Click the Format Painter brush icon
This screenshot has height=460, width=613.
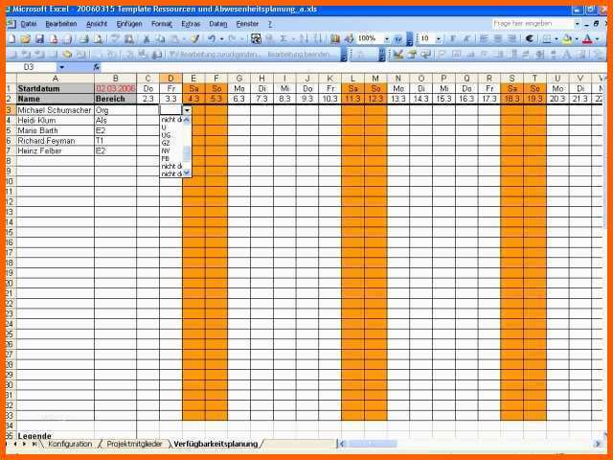coord(194,38)
